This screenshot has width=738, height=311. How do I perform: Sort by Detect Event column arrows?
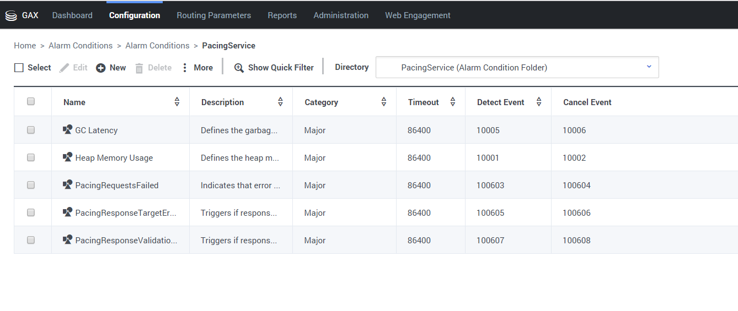pos(539,102)
